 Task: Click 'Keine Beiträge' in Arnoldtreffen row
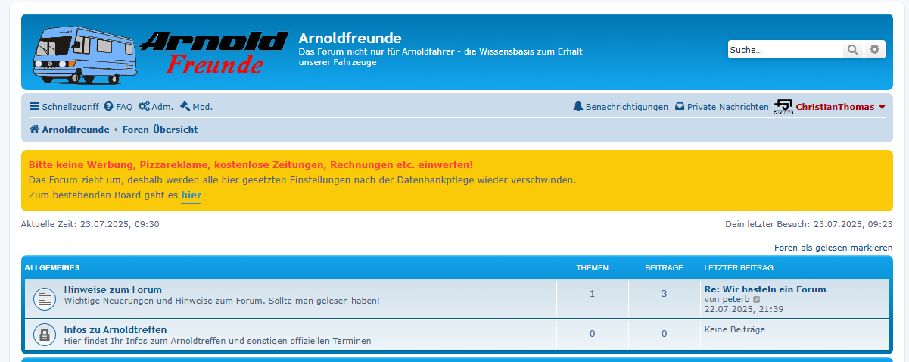[735, 329]
